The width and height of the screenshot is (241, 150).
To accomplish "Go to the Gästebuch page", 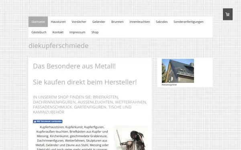I will [39, 32].
